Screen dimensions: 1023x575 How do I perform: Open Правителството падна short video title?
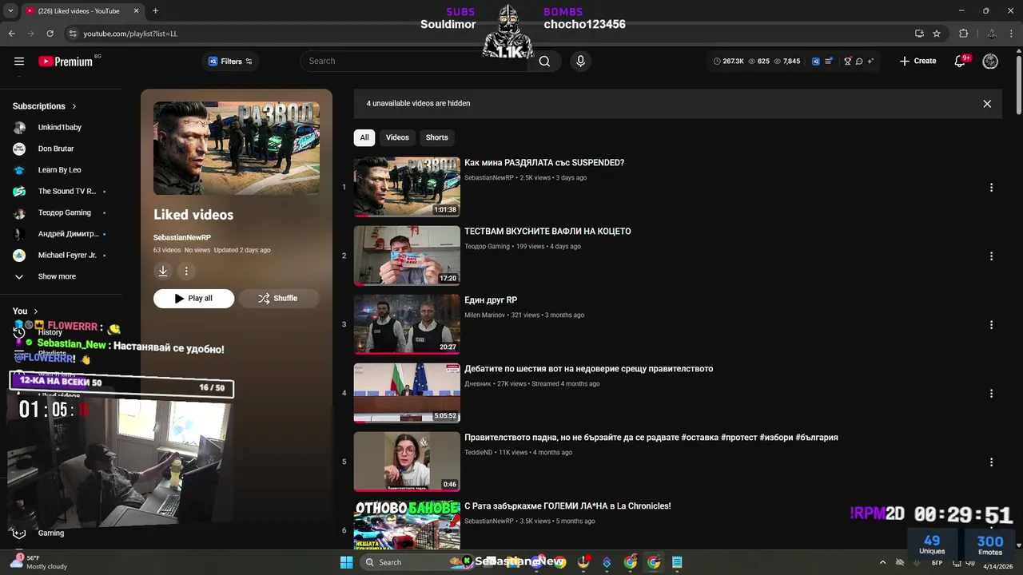click(x=651, y=438)
